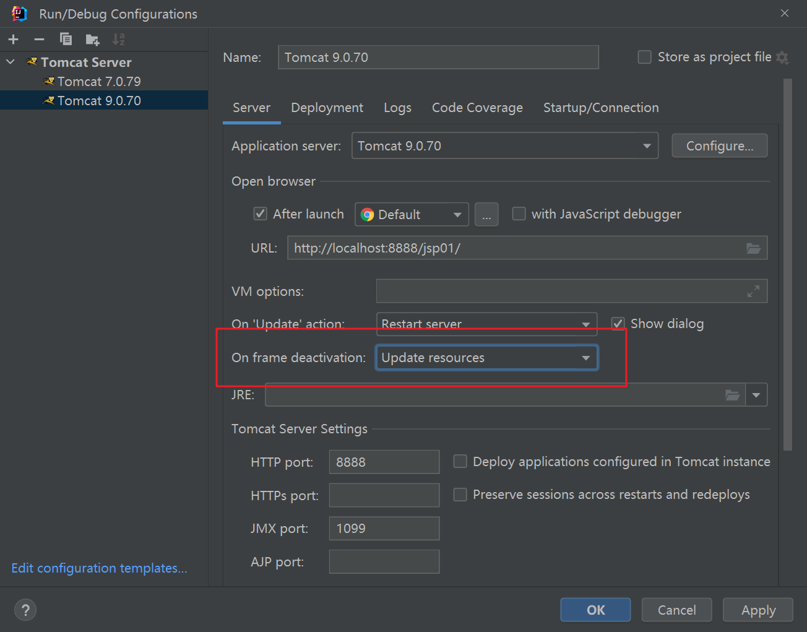The image size is (807, 632).
Task: Open the On 'Update' action dropdown
Action: (486, 324)
